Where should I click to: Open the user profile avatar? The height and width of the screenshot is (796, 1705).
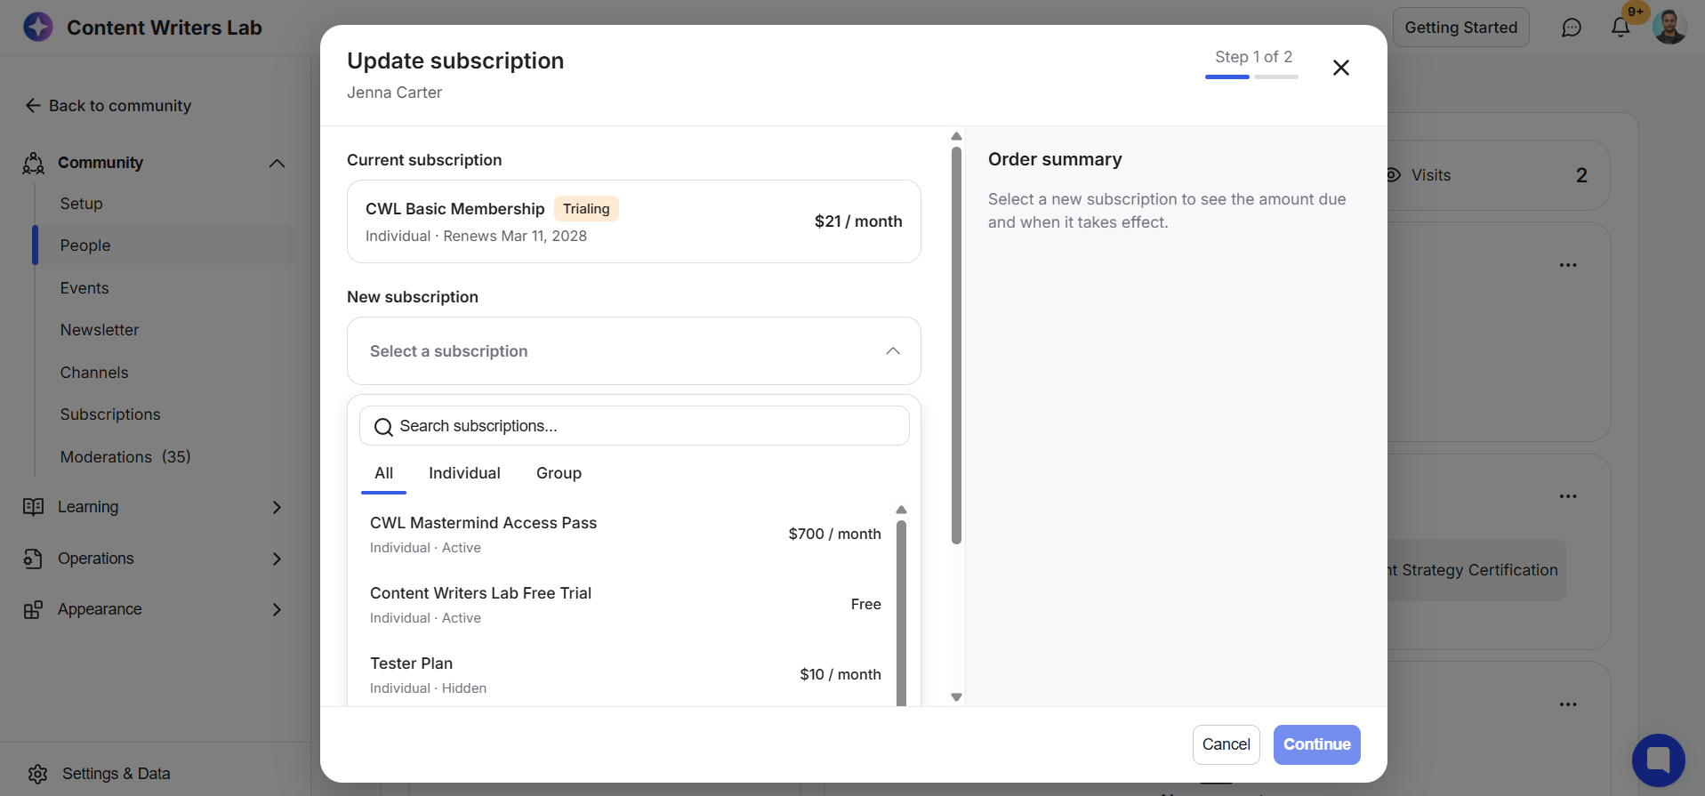click(x=1669, y=28)
